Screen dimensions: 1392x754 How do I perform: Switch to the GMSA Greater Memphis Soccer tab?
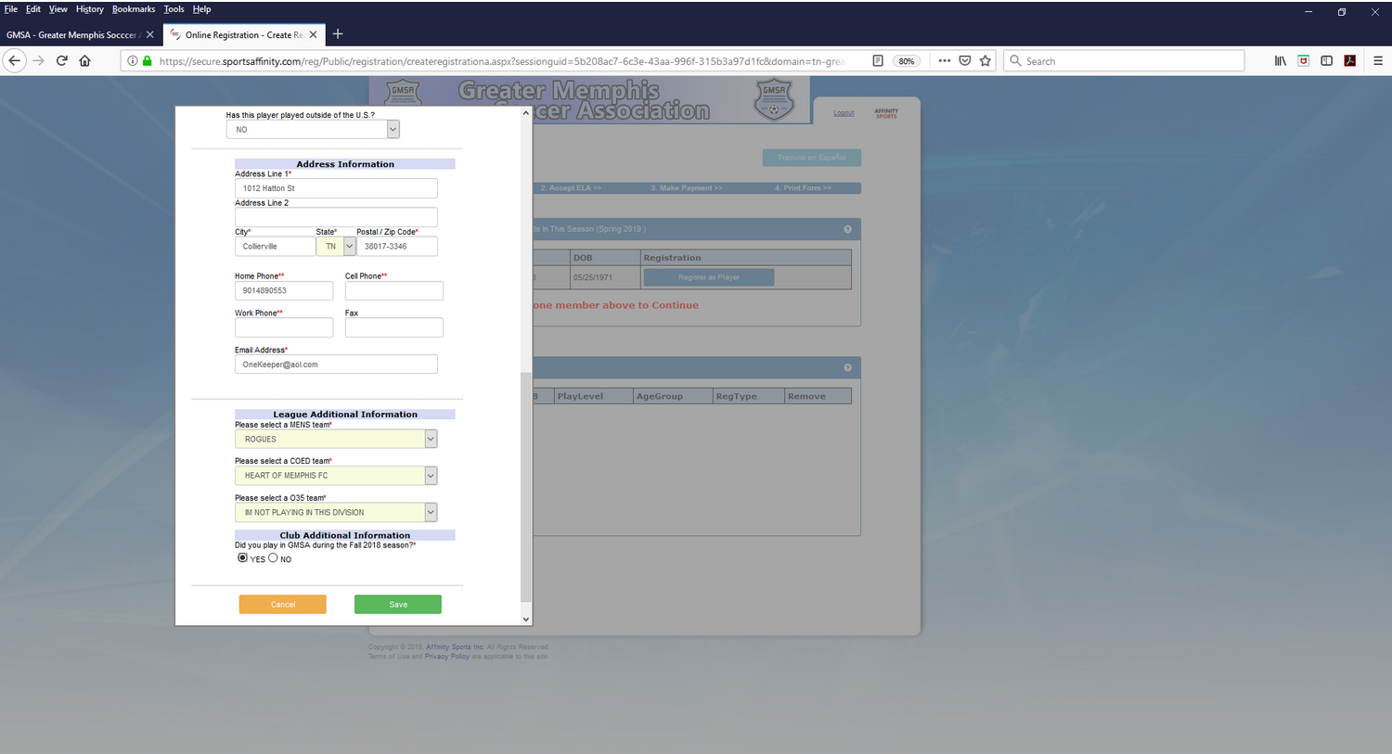point(72,35)
